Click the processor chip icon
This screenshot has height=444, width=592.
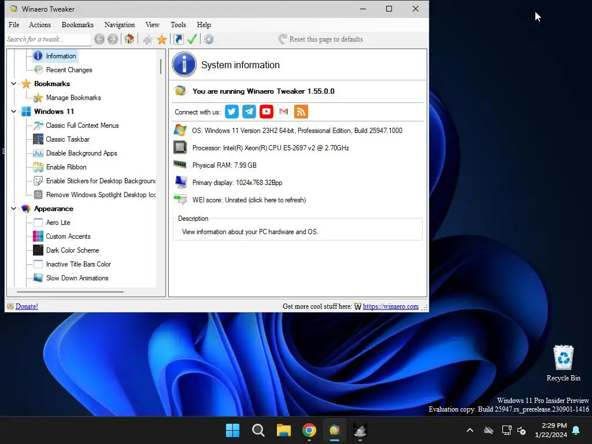point(180,147)
